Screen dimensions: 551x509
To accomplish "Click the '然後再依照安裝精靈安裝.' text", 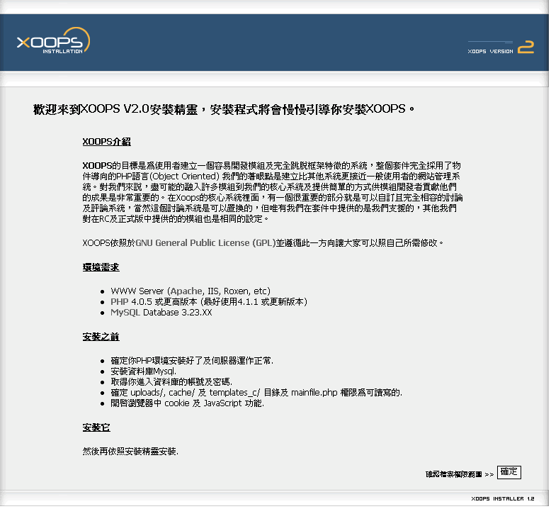I will click(131, 453).
